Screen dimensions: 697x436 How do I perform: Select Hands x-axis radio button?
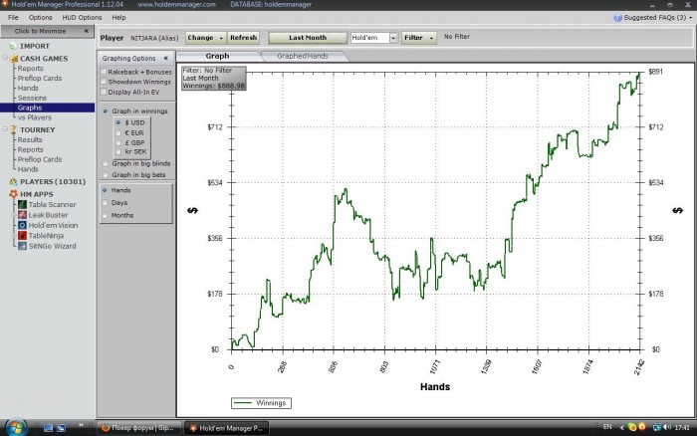click(x=105, y=190)
